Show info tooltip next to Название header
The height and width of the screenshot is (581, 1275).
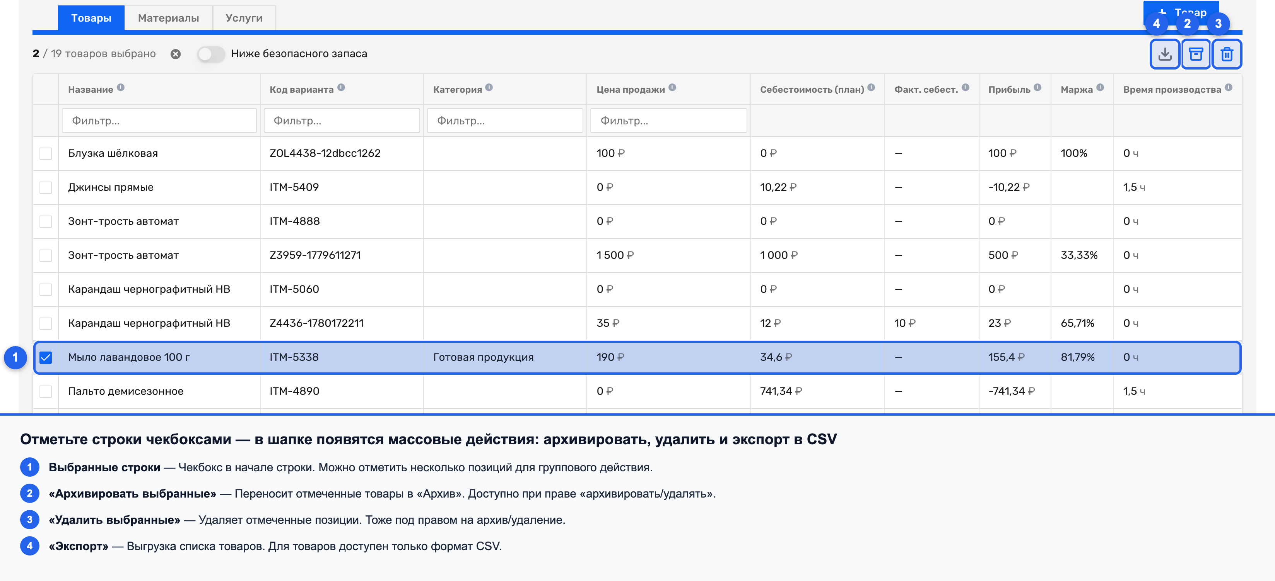pyautogui.click(x=121, y=88)
